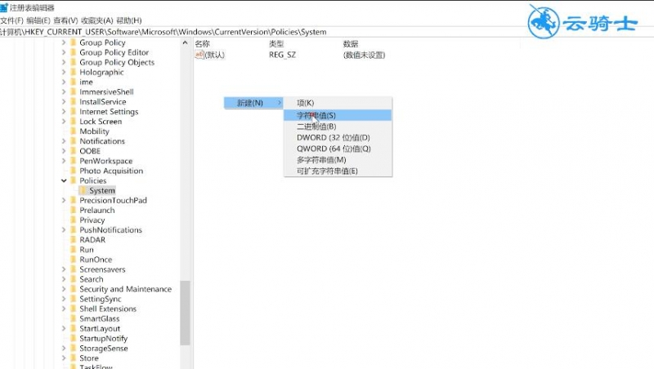Select the StartupNotify tree key
The height and width of the screenshot is (369, 654).
[x=104, y=338]
